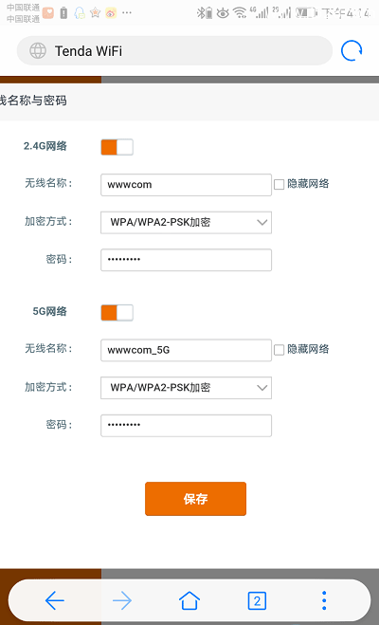Click the 2.4G password field
The width and height of the screenshot is (379, 625).
coord(186,260)
